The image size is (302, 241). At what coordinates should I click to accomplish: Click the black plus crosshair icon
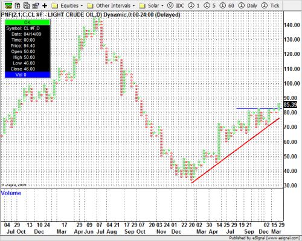[45, 5]
